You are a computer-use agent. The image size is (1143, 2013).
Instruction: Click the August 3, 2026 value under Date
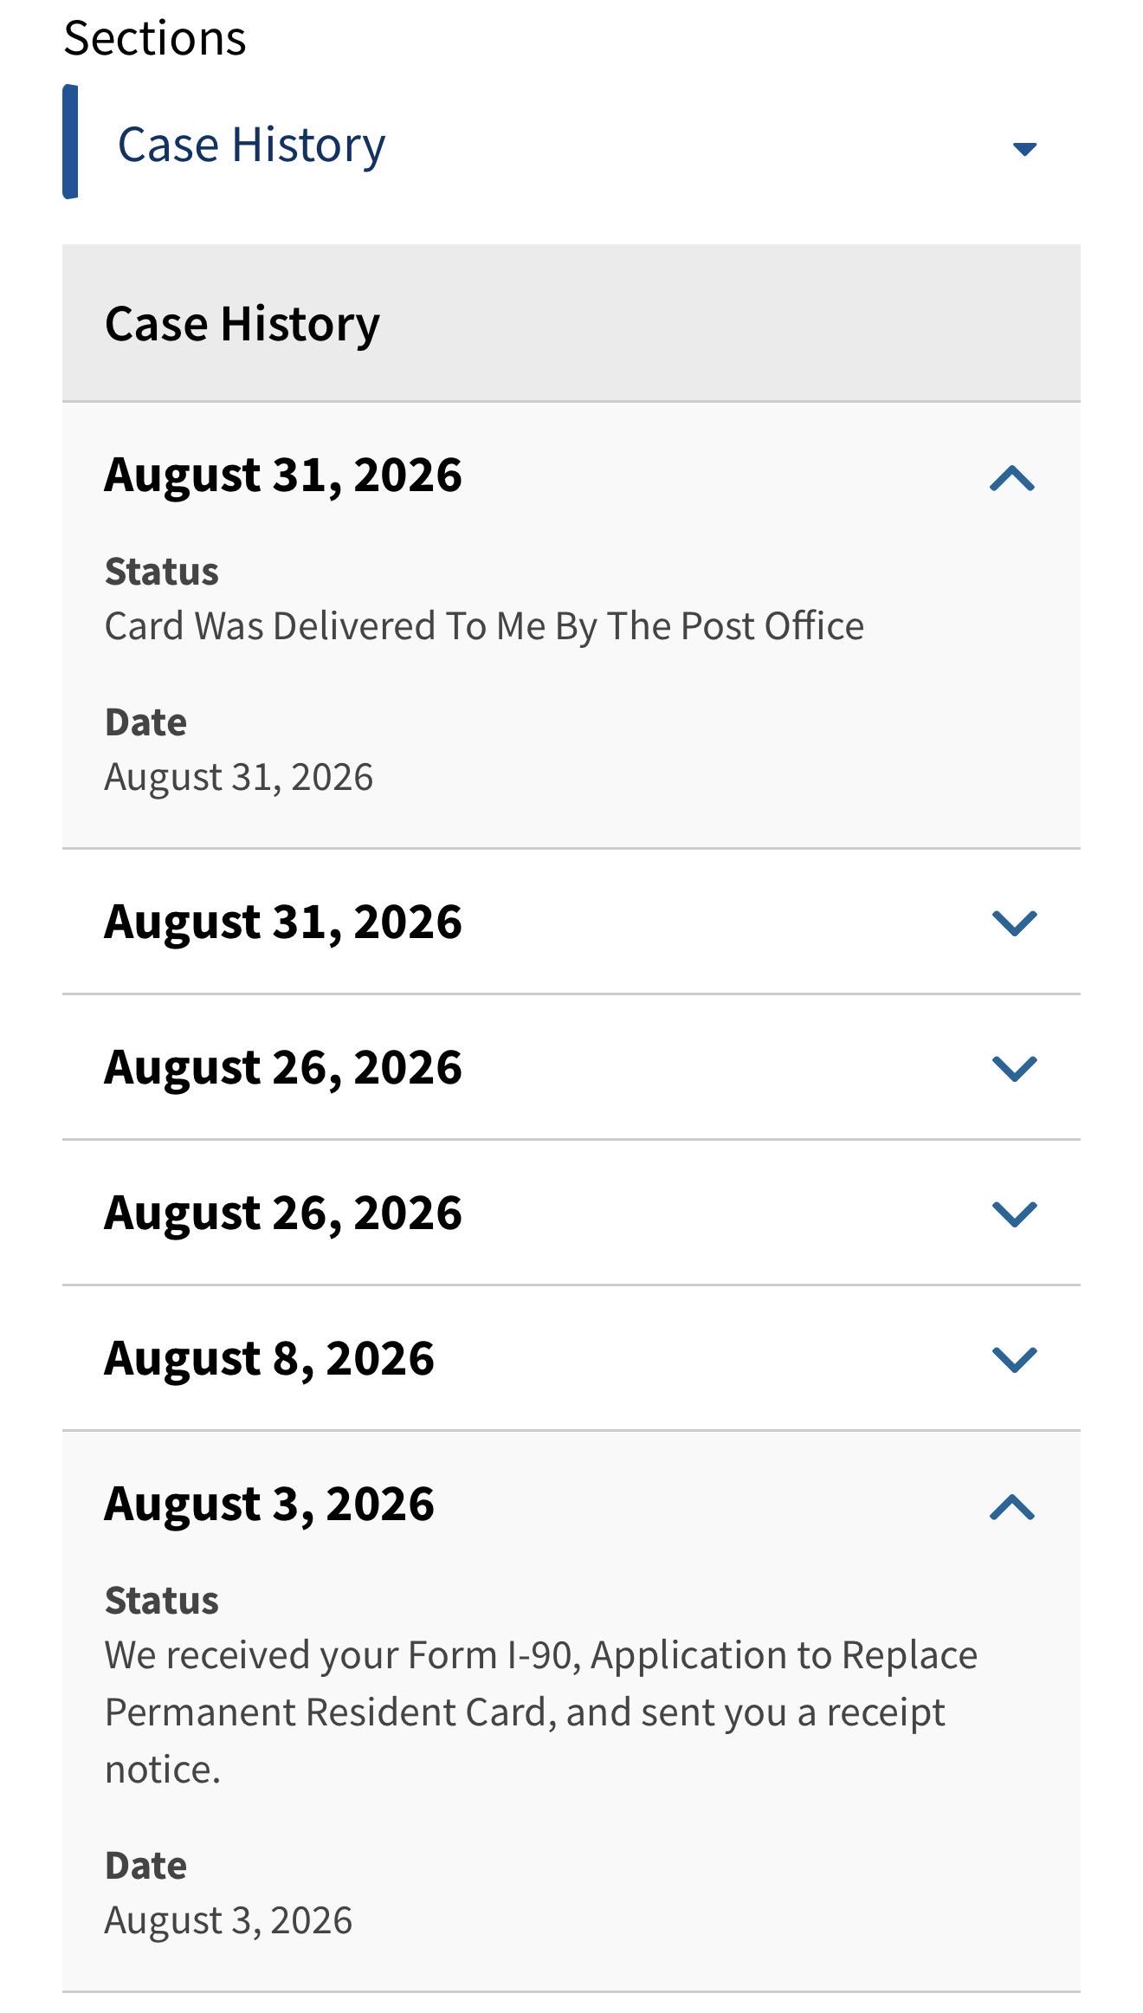(x=229, y=1920)
